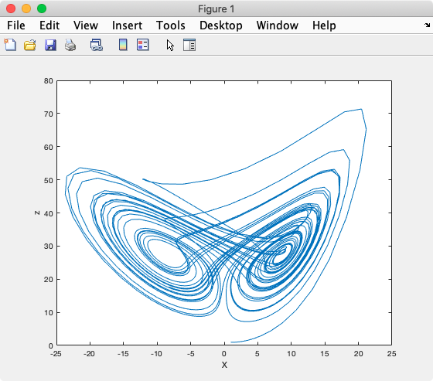Click the Figure 1 window title
433x381 pixels.
point(216,9)
